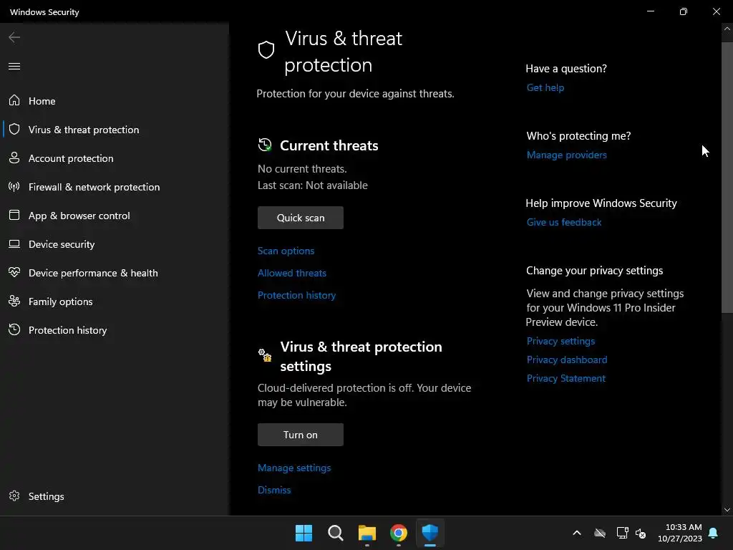The height and width of the screenshot is (550, 733).
Task: Click the warning gears icon beside protection settings
Action: (x=265, y=354)
